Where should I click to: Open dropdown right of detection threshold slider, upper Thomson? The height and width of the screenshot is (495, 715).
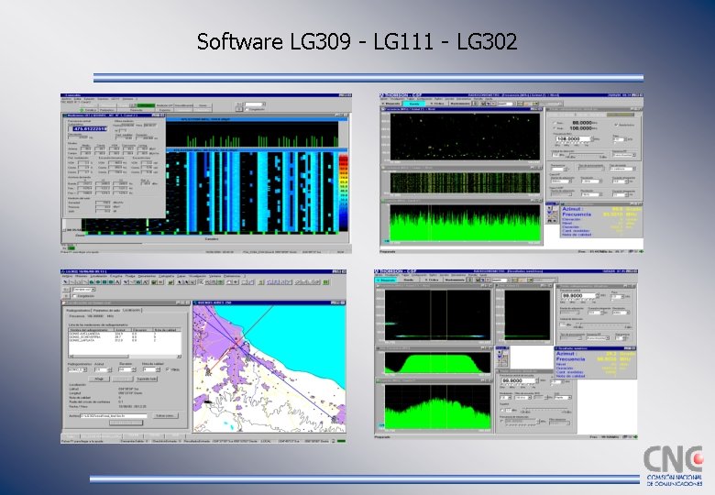624,155
